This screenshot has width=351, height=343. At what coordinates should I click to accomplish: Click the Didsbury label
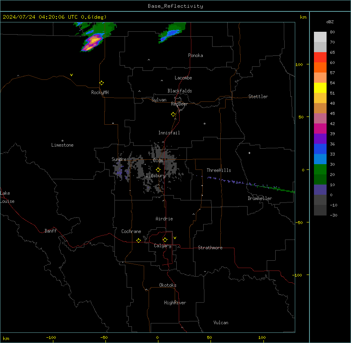156,176
